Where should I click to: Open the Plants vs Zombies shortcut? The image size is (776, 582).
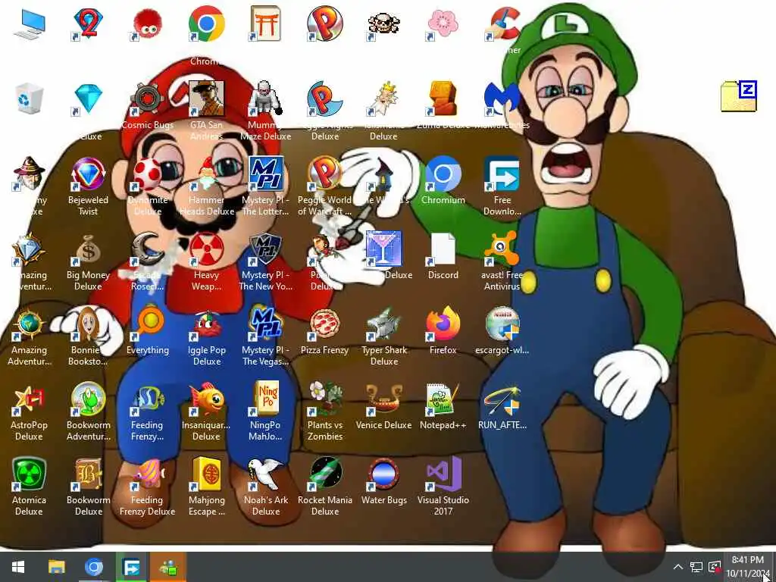(x=324, y=411)
